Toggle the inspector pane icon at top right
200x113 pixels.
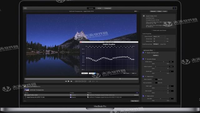pos(174,8)
